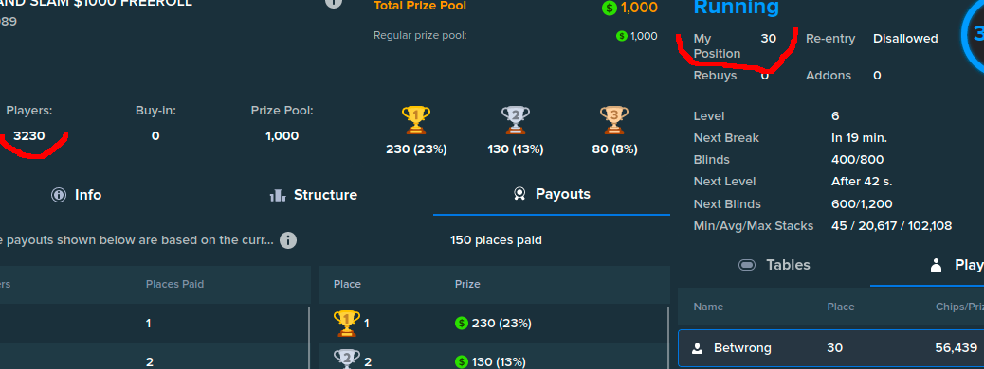Viewport: 984px width, 369px height.
Task: Click the silver second-place trophy icon
Action: click(x=515, y=119)
